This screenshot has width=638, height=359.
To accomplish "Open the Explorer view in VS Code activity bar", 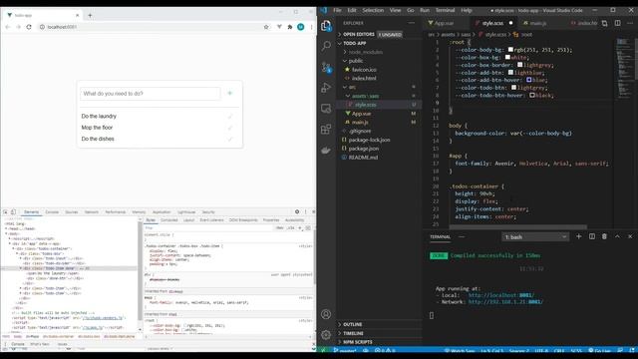I will pyautogui.click(x=326, y=26).
